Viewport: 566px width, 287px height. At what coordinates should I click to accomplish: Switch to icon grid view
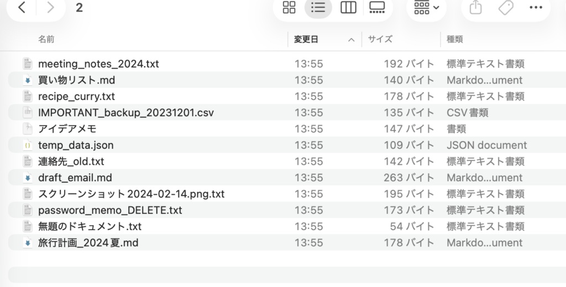pos(289,8)
